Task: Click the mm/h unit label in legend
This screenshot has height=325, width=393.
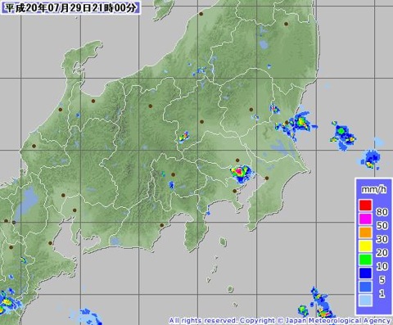Action: [x=373, y=189]
